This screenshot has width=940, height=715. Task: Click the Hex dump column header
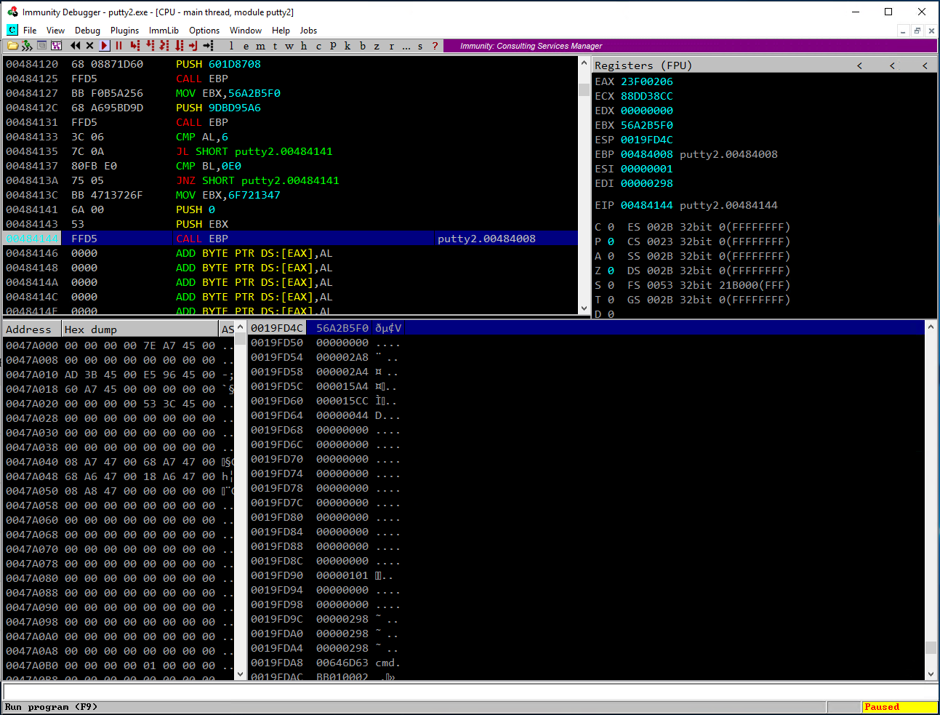[140, 329]
